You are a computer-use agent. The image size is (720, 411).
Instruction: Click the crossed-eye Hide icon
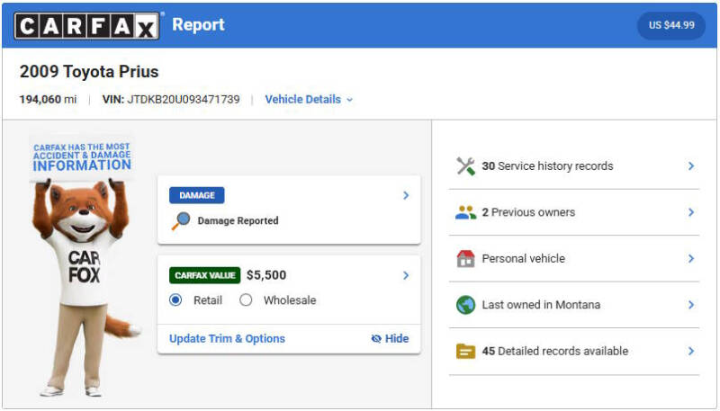(376, 338)
